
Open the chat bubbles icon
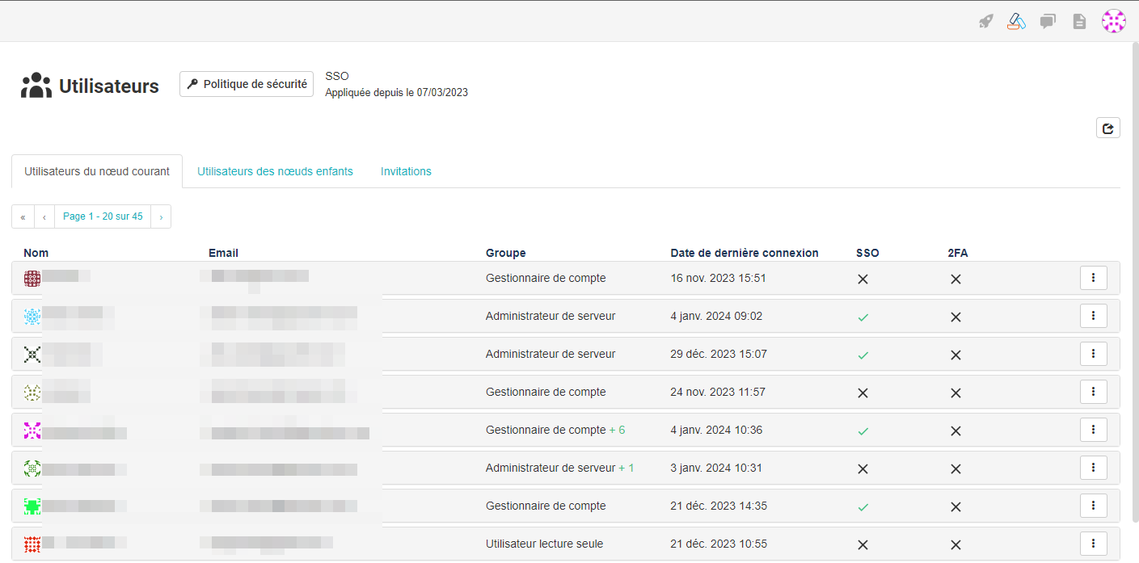1048,22
